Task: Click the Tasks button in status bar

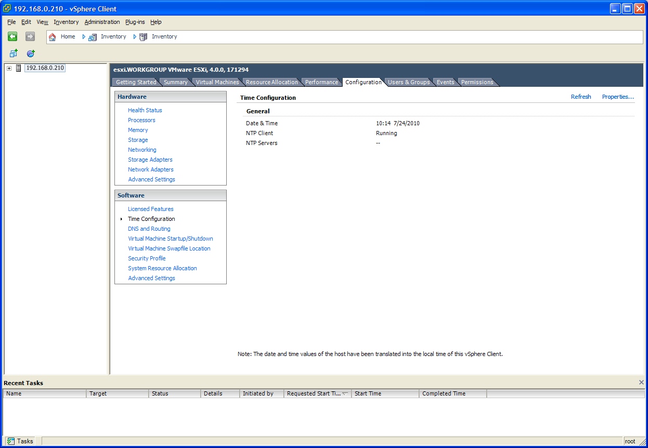Action: tap(20, 441)
